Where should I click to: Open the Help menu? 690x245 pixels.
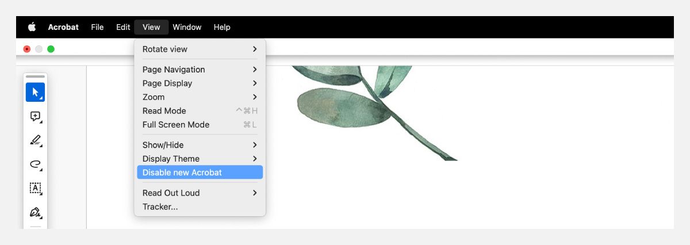(x=222, y=27)
